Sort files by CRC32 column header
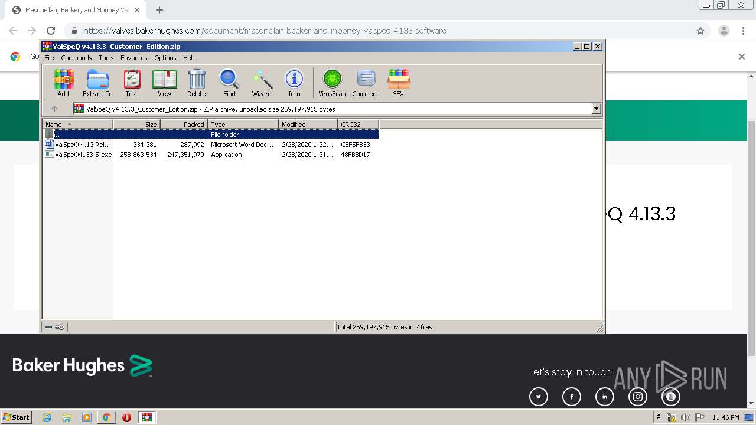 (358, 124)
